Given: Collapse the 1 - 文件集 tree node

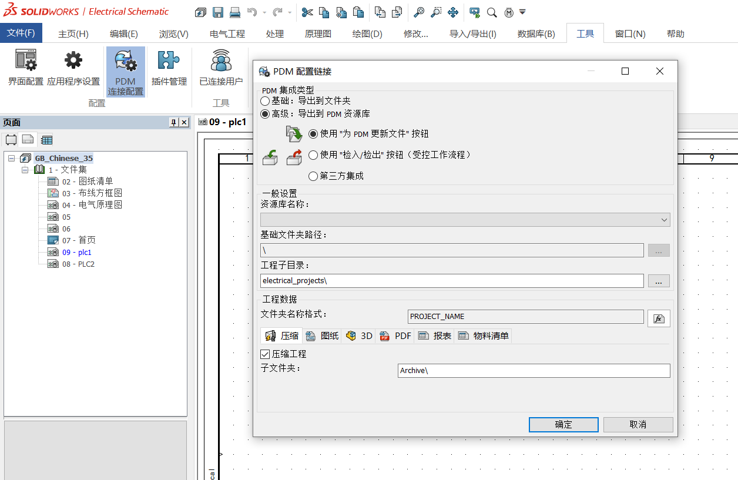Looking at the screenshot, I should click(25, 170).
